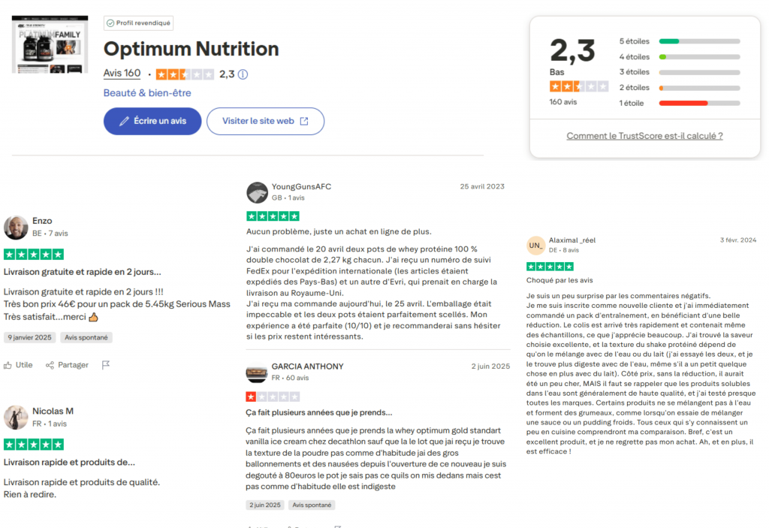Viewport: 769px width, 528px height.
Task: Click Enzo's profile avatar
Action: pyautogui.click(x=16, y=228)
